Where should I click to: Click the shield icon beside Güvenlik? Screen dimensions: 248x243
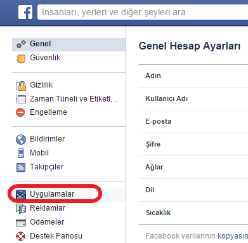pyautogui.click(x=21, y=58)
